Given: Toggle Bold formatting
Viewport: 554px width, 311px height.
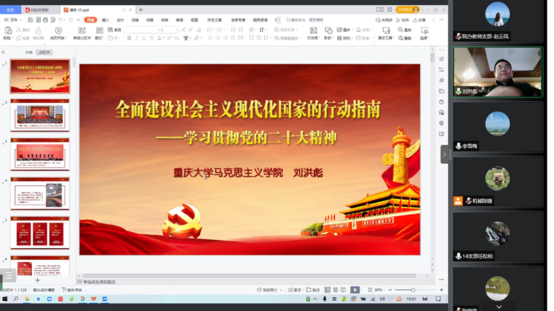Looking at the screenshot, I should (129, 38).
